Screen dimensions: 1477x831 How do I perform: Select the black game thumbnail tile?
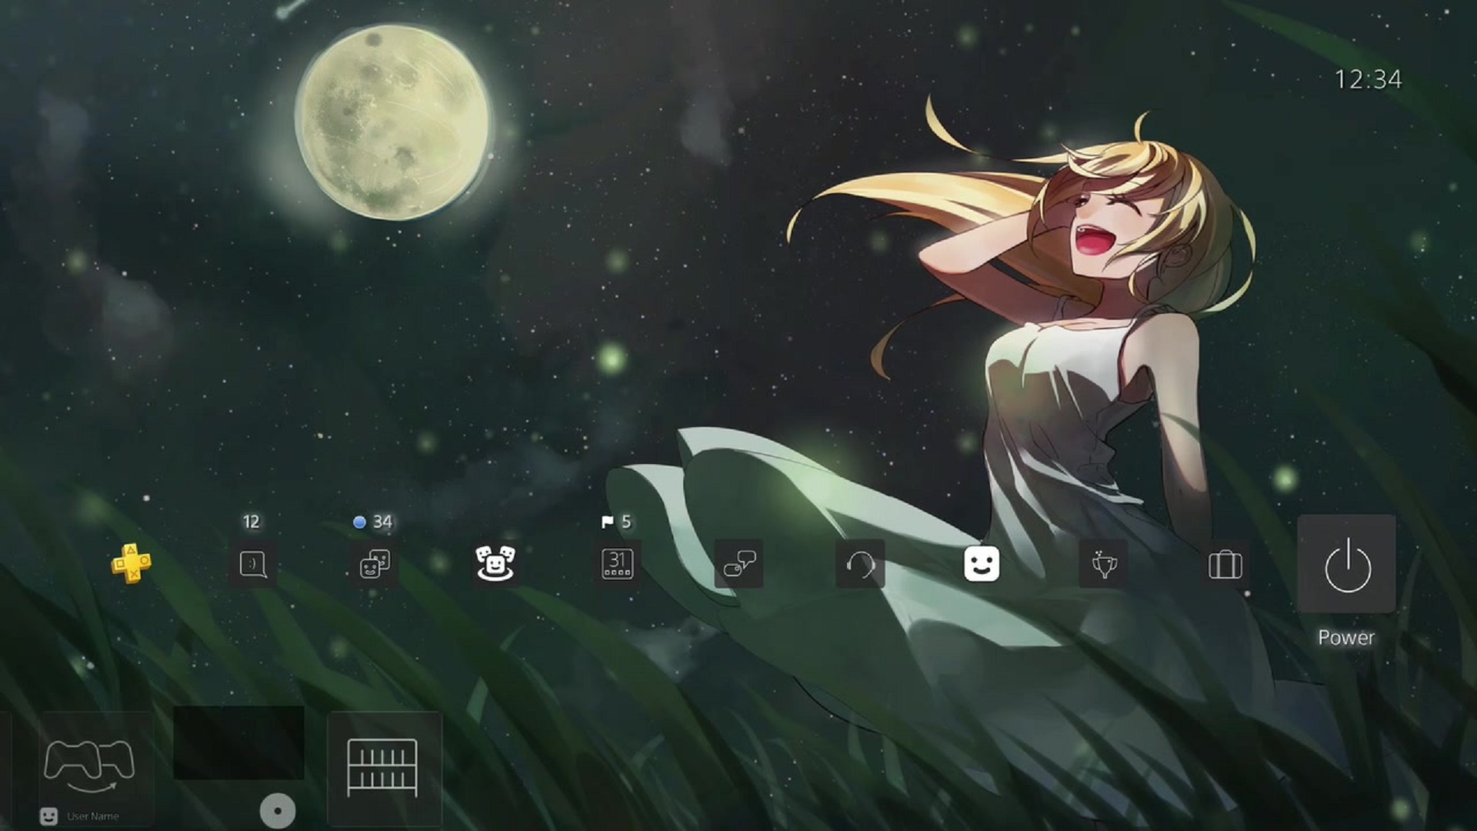click(238, 743)
